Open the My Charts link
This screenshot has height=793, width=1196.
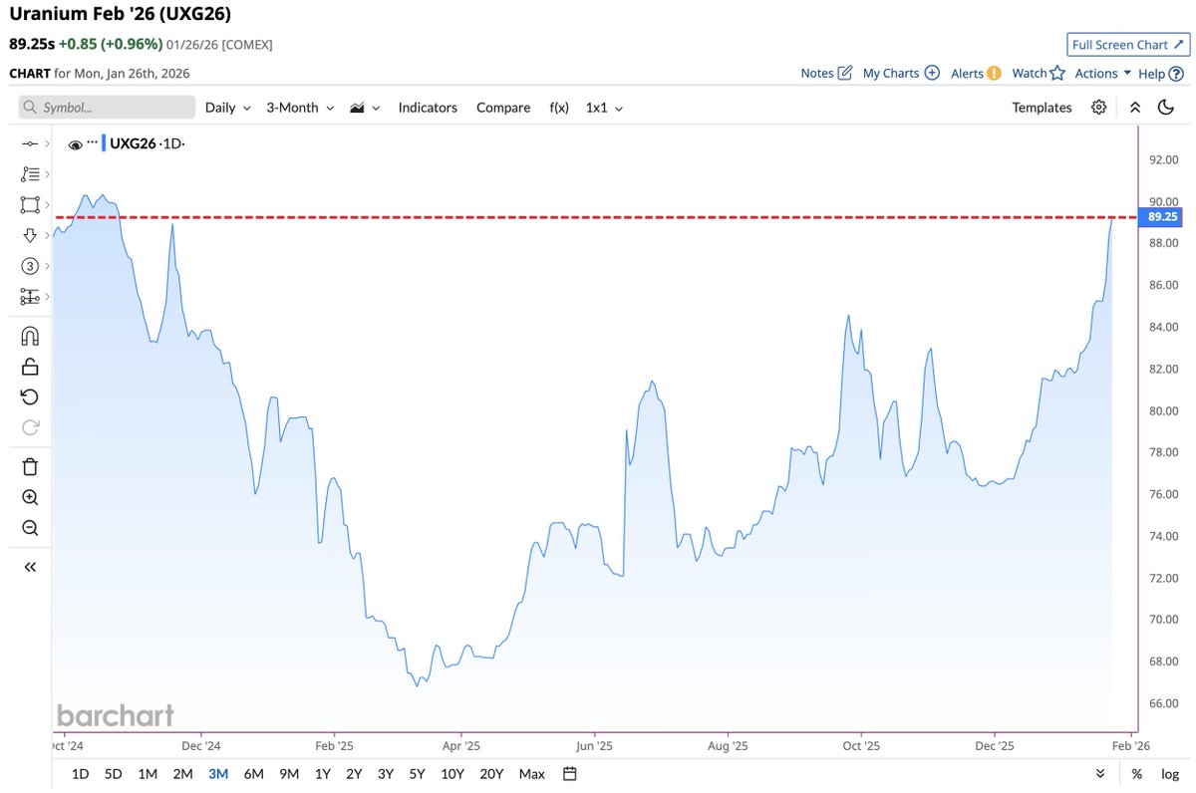[x=891, y=73]
